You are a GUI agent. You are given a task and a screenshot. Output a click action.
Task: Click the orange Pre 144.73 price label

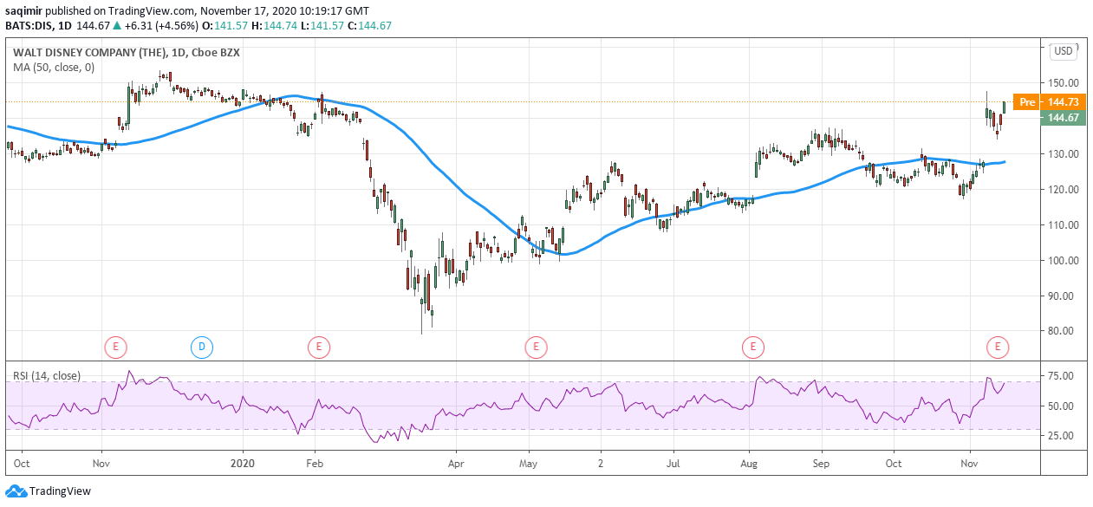pyautogui.click(x=1050, y=102)
